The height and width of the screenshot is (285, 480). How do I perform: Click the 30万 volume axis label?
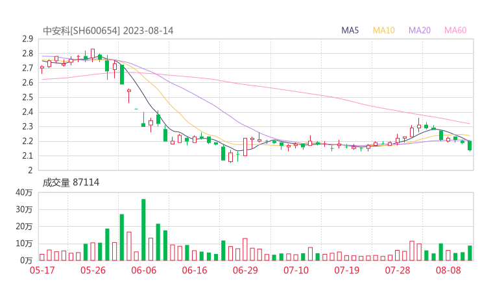(24, 209)
